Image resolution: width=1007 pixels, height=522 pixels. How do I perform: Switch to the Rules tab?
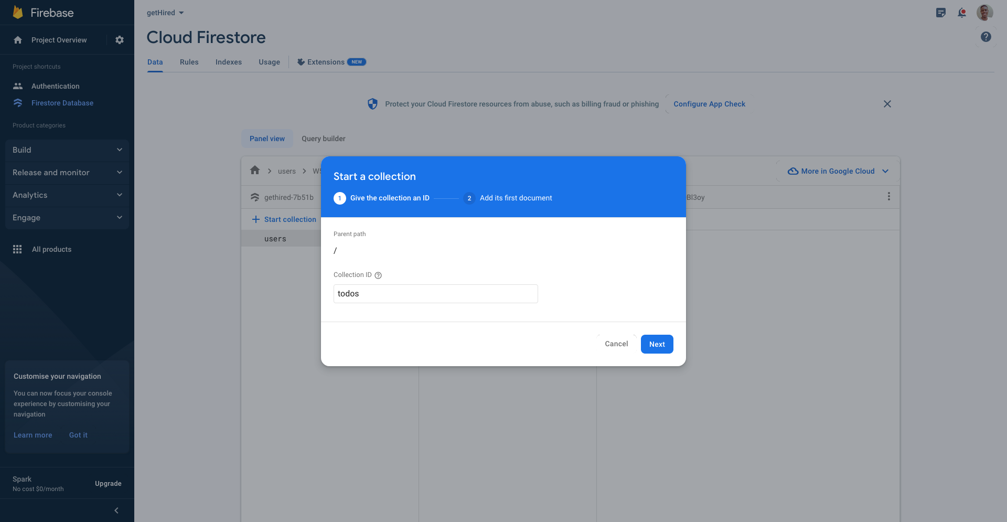189,62
